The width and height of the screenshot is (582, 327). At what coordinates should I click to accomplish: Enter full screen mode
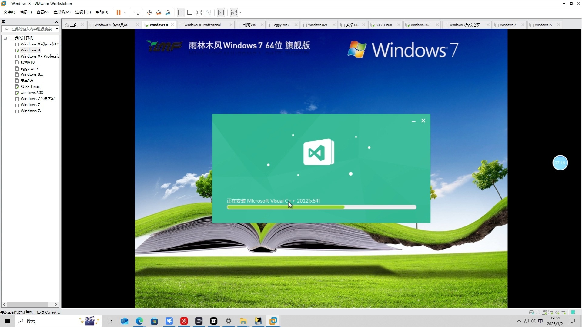[x=199, y=12]
